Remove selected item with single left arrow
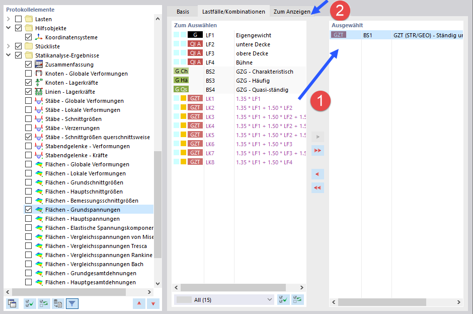Image resolution: width=473 pixels, height=314 pixels. pos(318,174)
